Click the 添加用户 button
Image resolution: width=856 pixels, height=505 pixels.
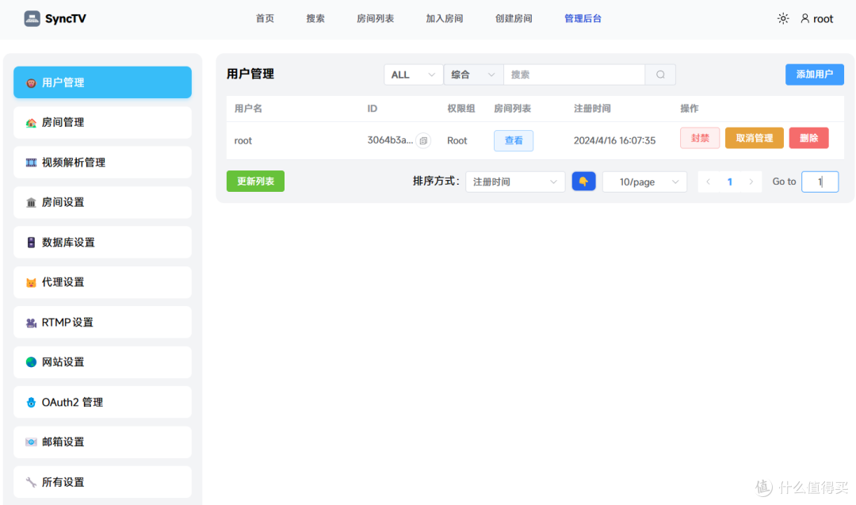click(814, 74)
